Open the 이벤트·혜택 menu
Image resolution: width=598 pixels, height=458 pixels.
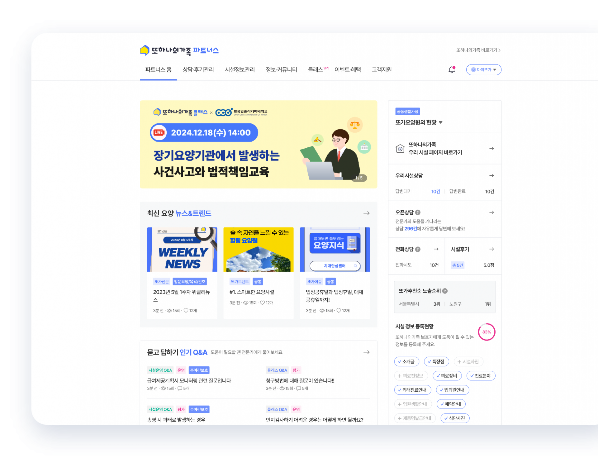coord(348,69)
